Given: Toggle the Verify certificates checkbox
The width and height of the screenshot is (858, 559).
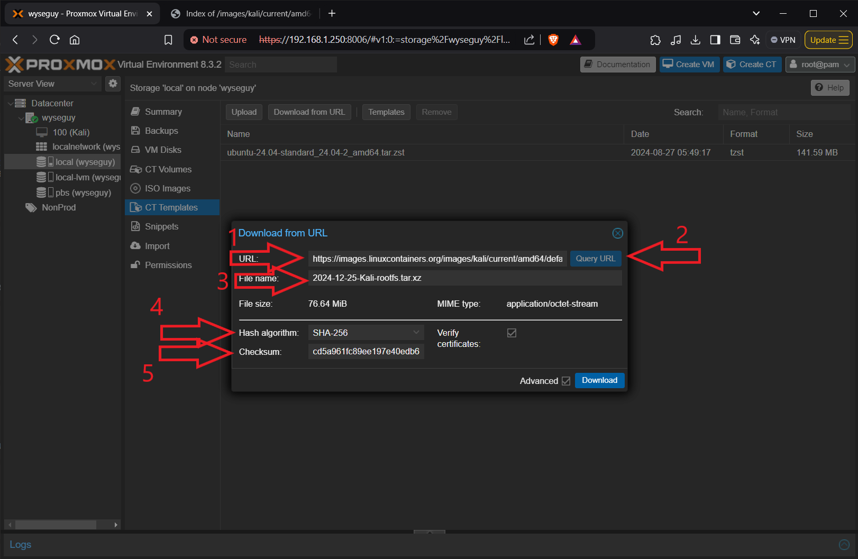Looking at the screenshot, I should click(512, 333).
